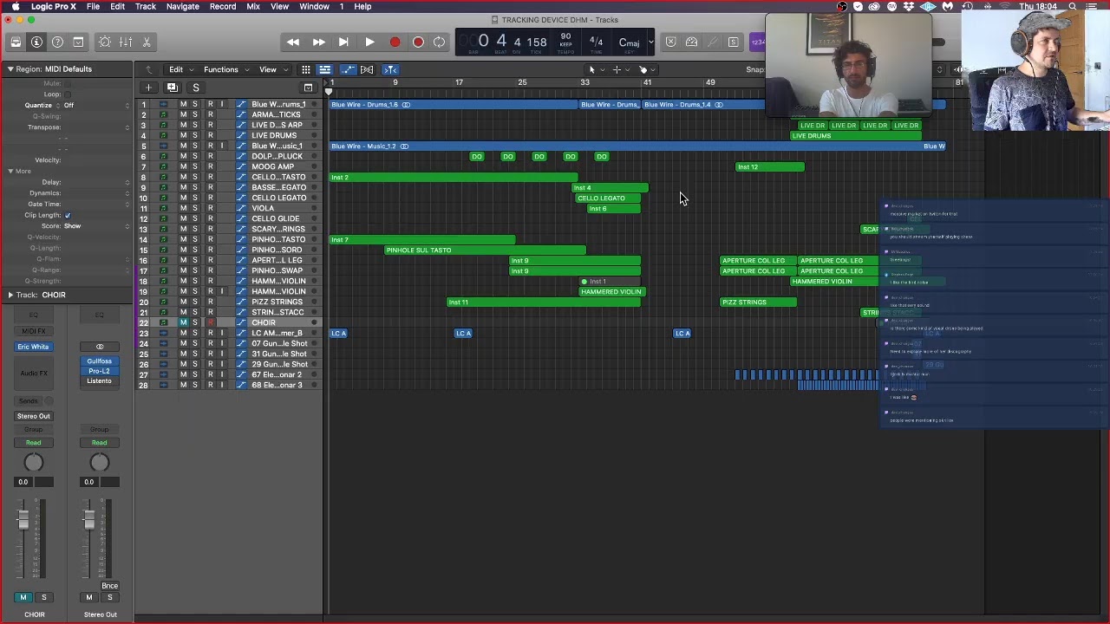The height and width of the screenshot is (624, 1110).
Task: Solo the LIVE DRUMS track
Action: (195, 135)
